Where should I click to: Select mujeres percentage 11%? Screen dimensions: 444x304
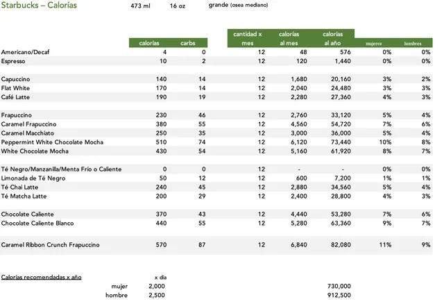(386, 245)
